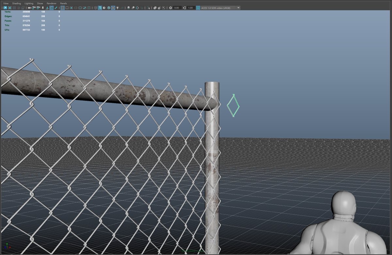Toggle the View Transform button
Screen dimensions: 392x255
(198, 8)
